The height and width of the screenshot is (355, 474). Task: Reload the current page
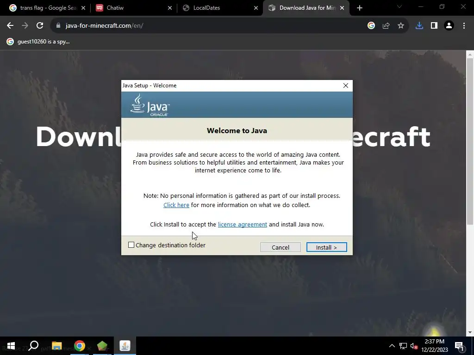40,26
